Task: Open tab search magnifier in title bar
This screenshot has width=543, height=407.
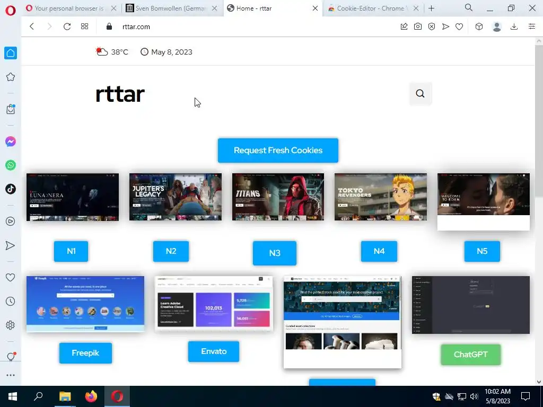Action: click(x=469, y=7)
